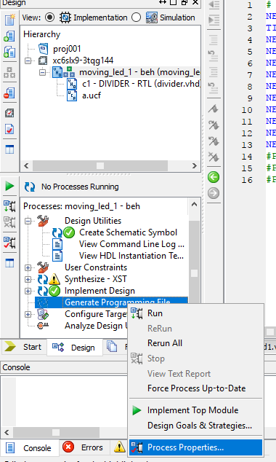Collapse the Design Utilities process group
Viewport: 276px width, 462px height.
28,221
